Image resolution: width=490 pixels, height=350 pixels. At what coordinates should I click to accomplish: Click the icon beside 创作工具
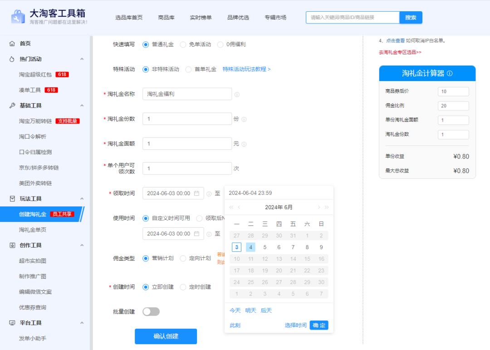point(12,245)
